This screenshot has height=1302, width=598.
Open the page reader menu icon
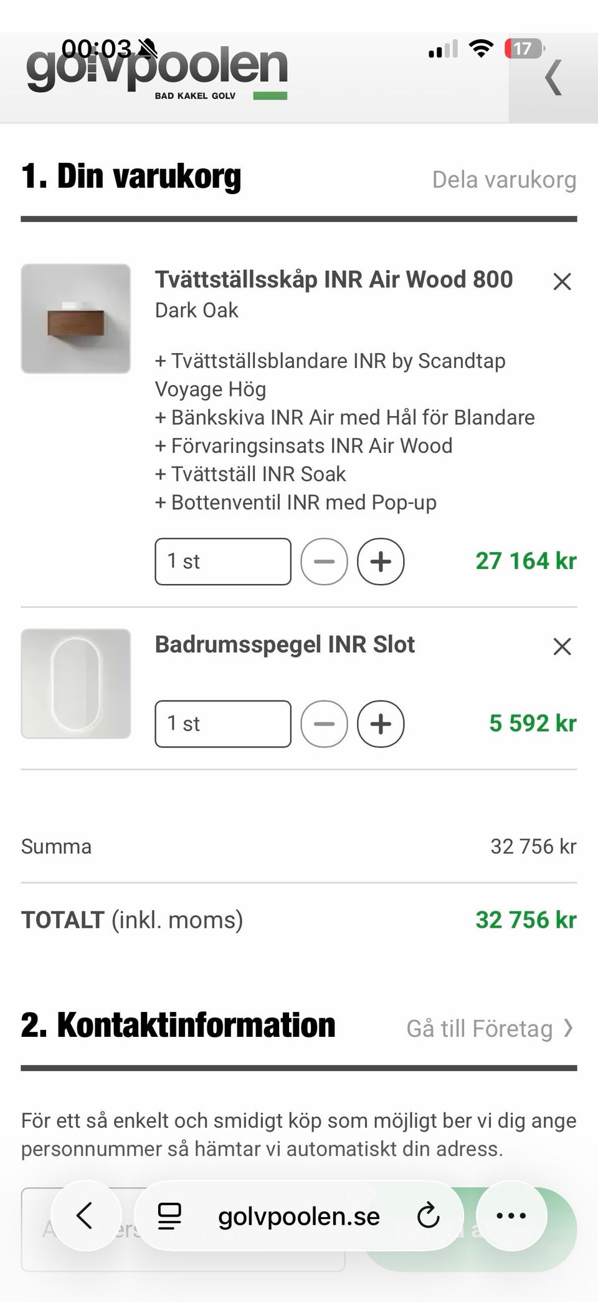169,1216
